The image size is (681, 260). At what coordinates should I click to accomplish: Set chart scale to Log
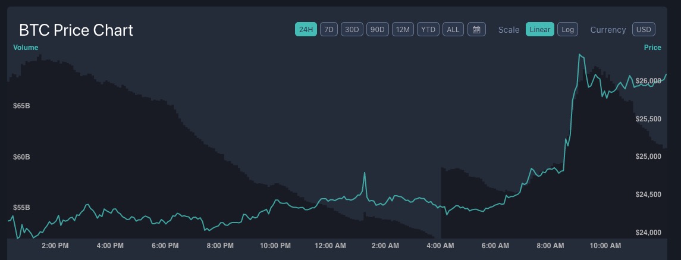point(567,29)
